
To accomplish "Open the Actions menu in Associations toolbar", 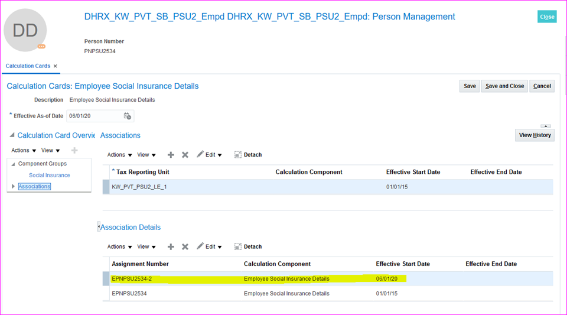I will tap(119, 155).
